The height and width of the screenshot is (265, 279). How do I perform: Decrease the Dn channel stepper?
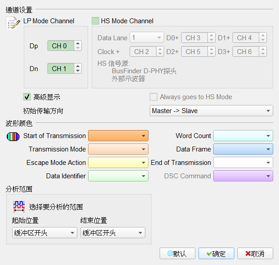click(78, 71)
